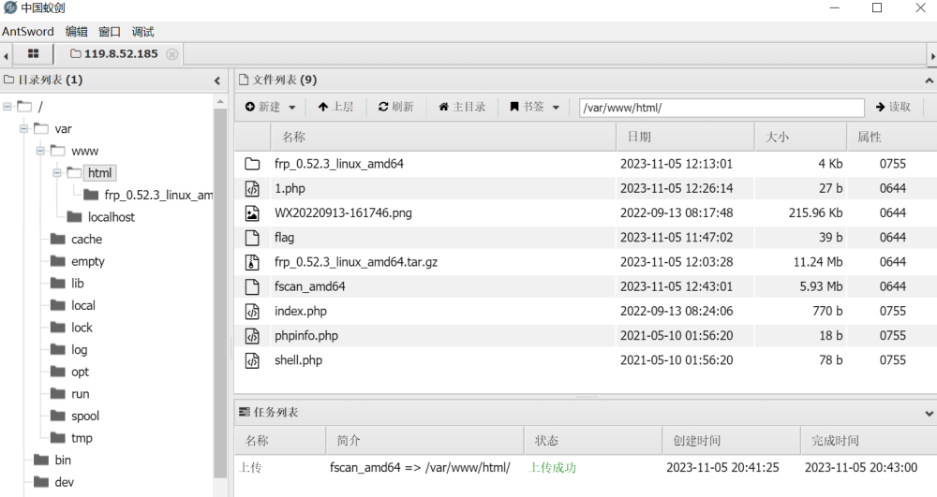Sort files by 名称 column header

[x=443, y=138]
